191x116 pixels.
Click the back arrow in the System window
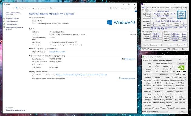(5, 8)
